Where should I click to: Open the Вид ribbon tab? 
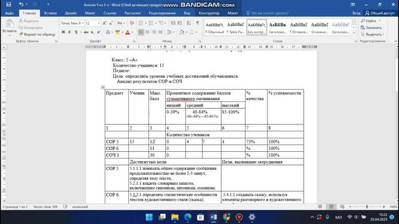pos(187,13)
